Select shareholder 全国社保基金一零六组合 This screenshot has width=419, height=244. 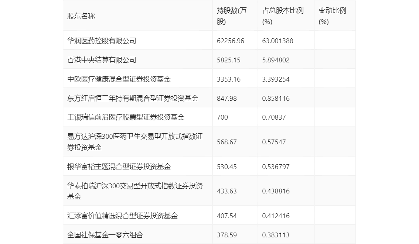(x=105, y=235)
